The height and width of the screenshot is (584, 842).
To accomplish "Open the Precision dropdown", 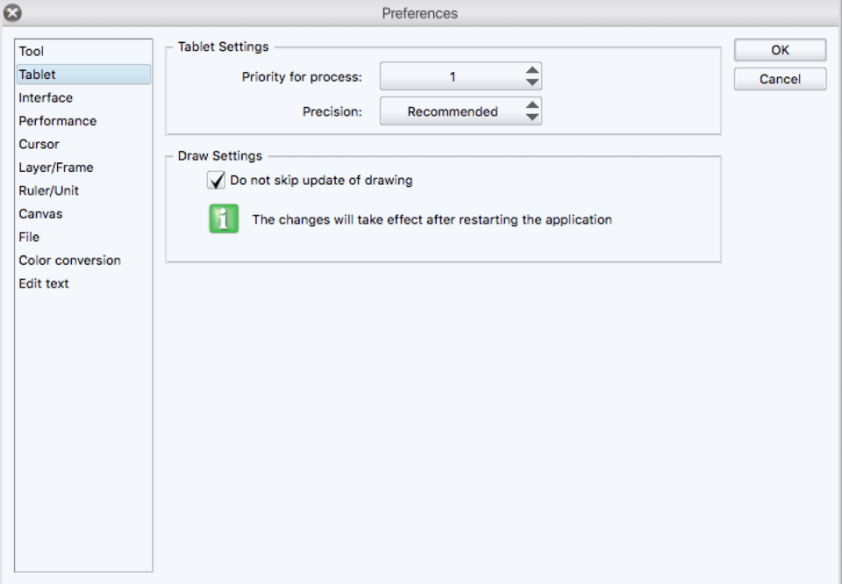I will click(x=452, y=111).
